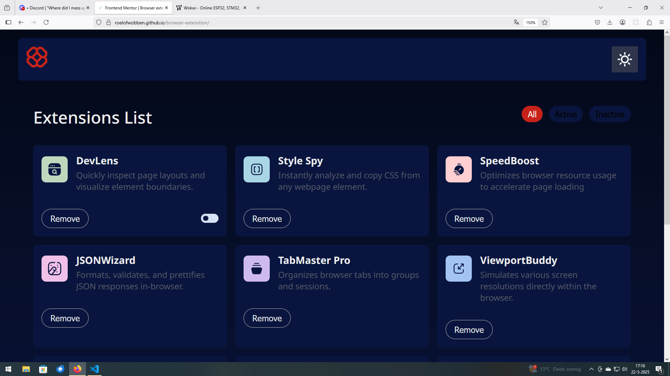Click the JSONWizard extension icon

pyautogui.click(x=54, y=269)
